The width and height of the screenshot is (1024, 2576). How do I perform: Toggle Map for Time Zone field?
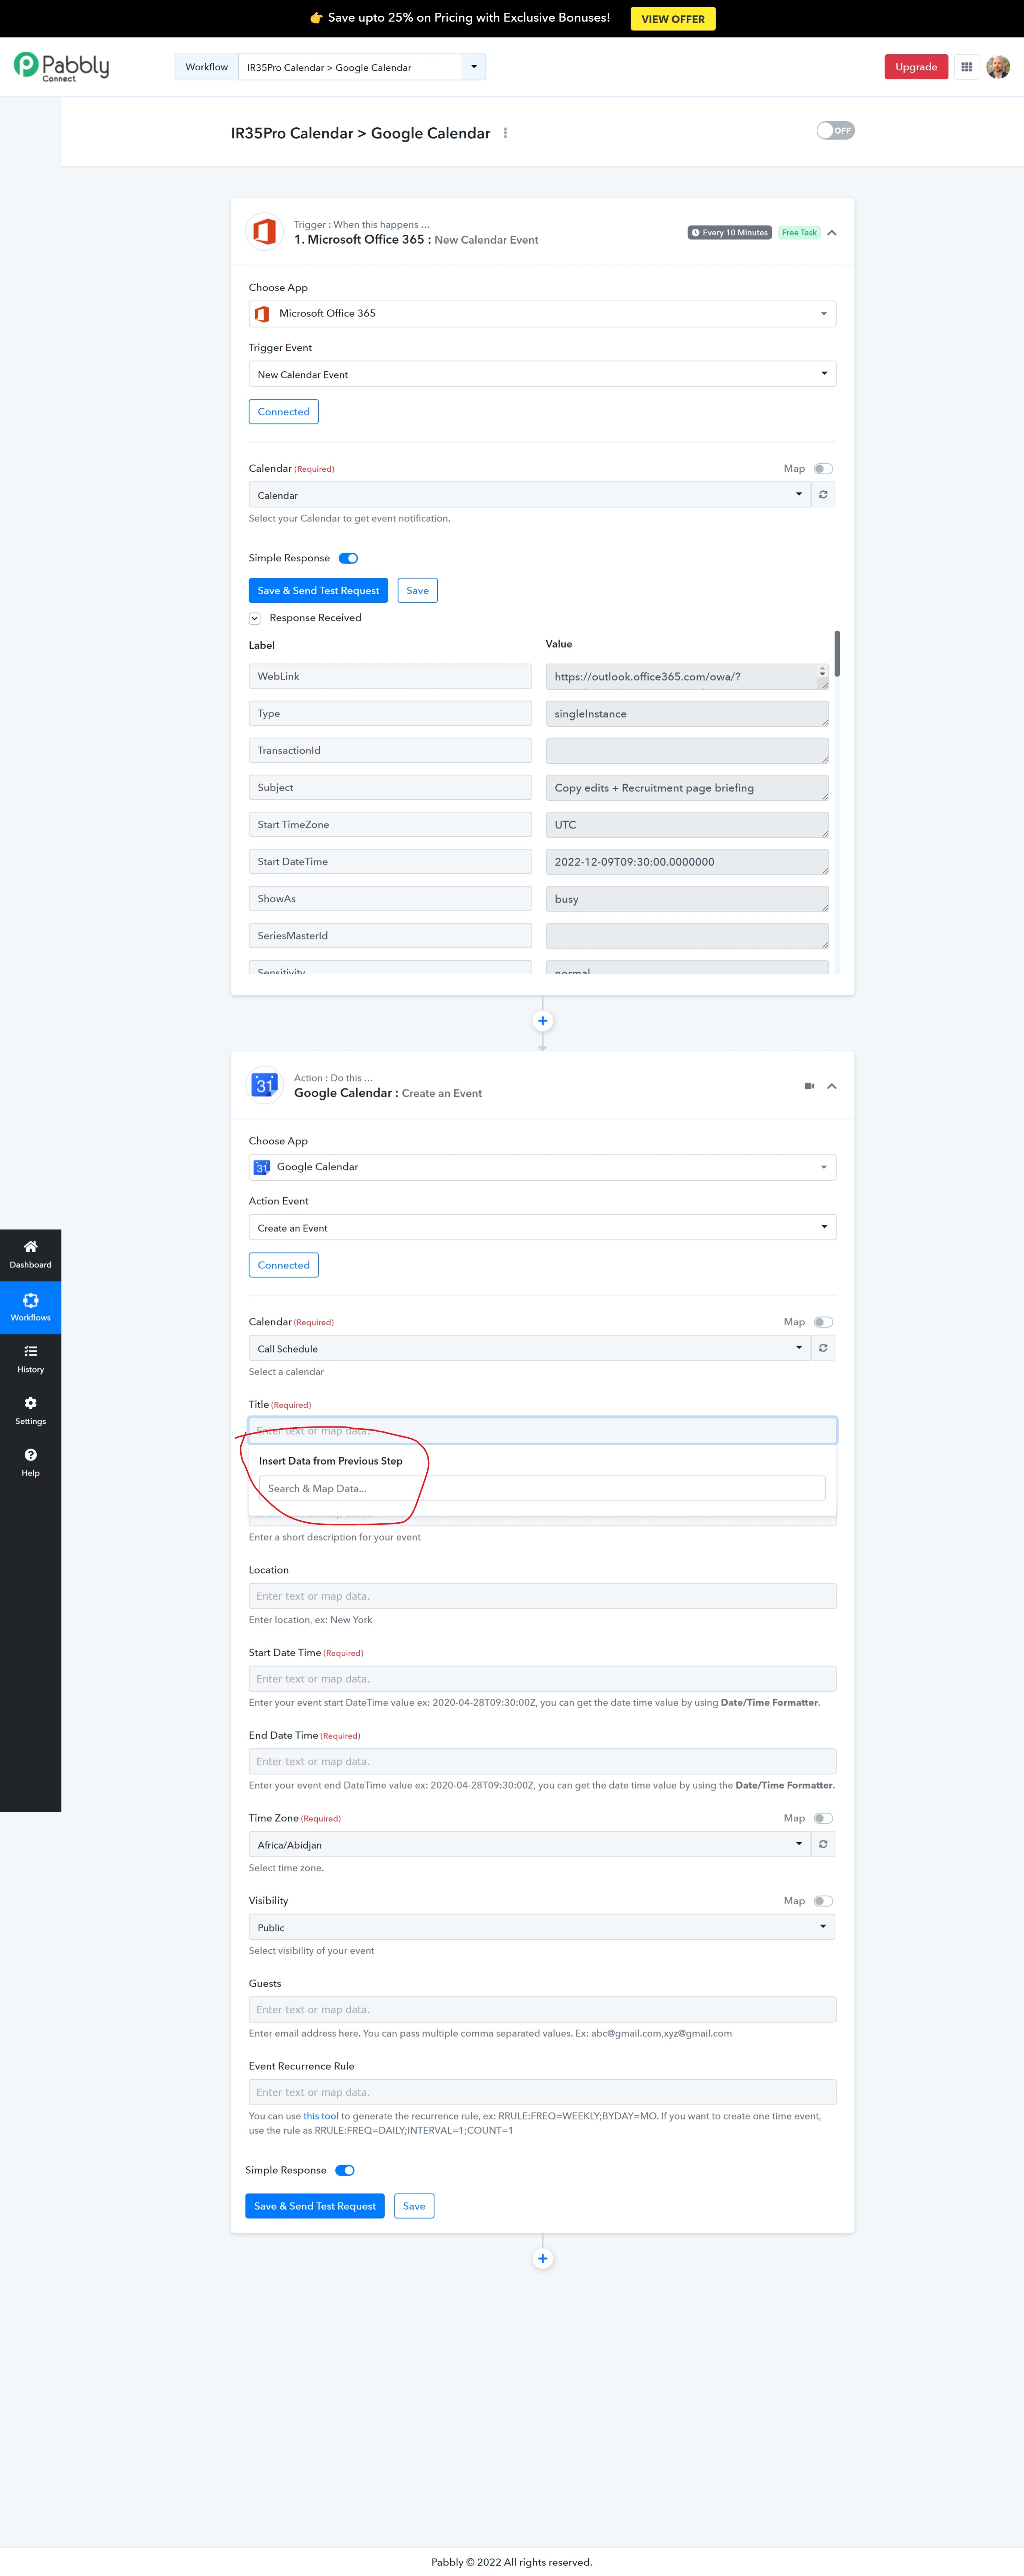point(823,1818)
